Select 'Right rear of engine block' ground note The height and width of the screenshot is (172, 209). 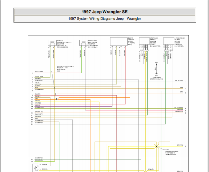156,78
